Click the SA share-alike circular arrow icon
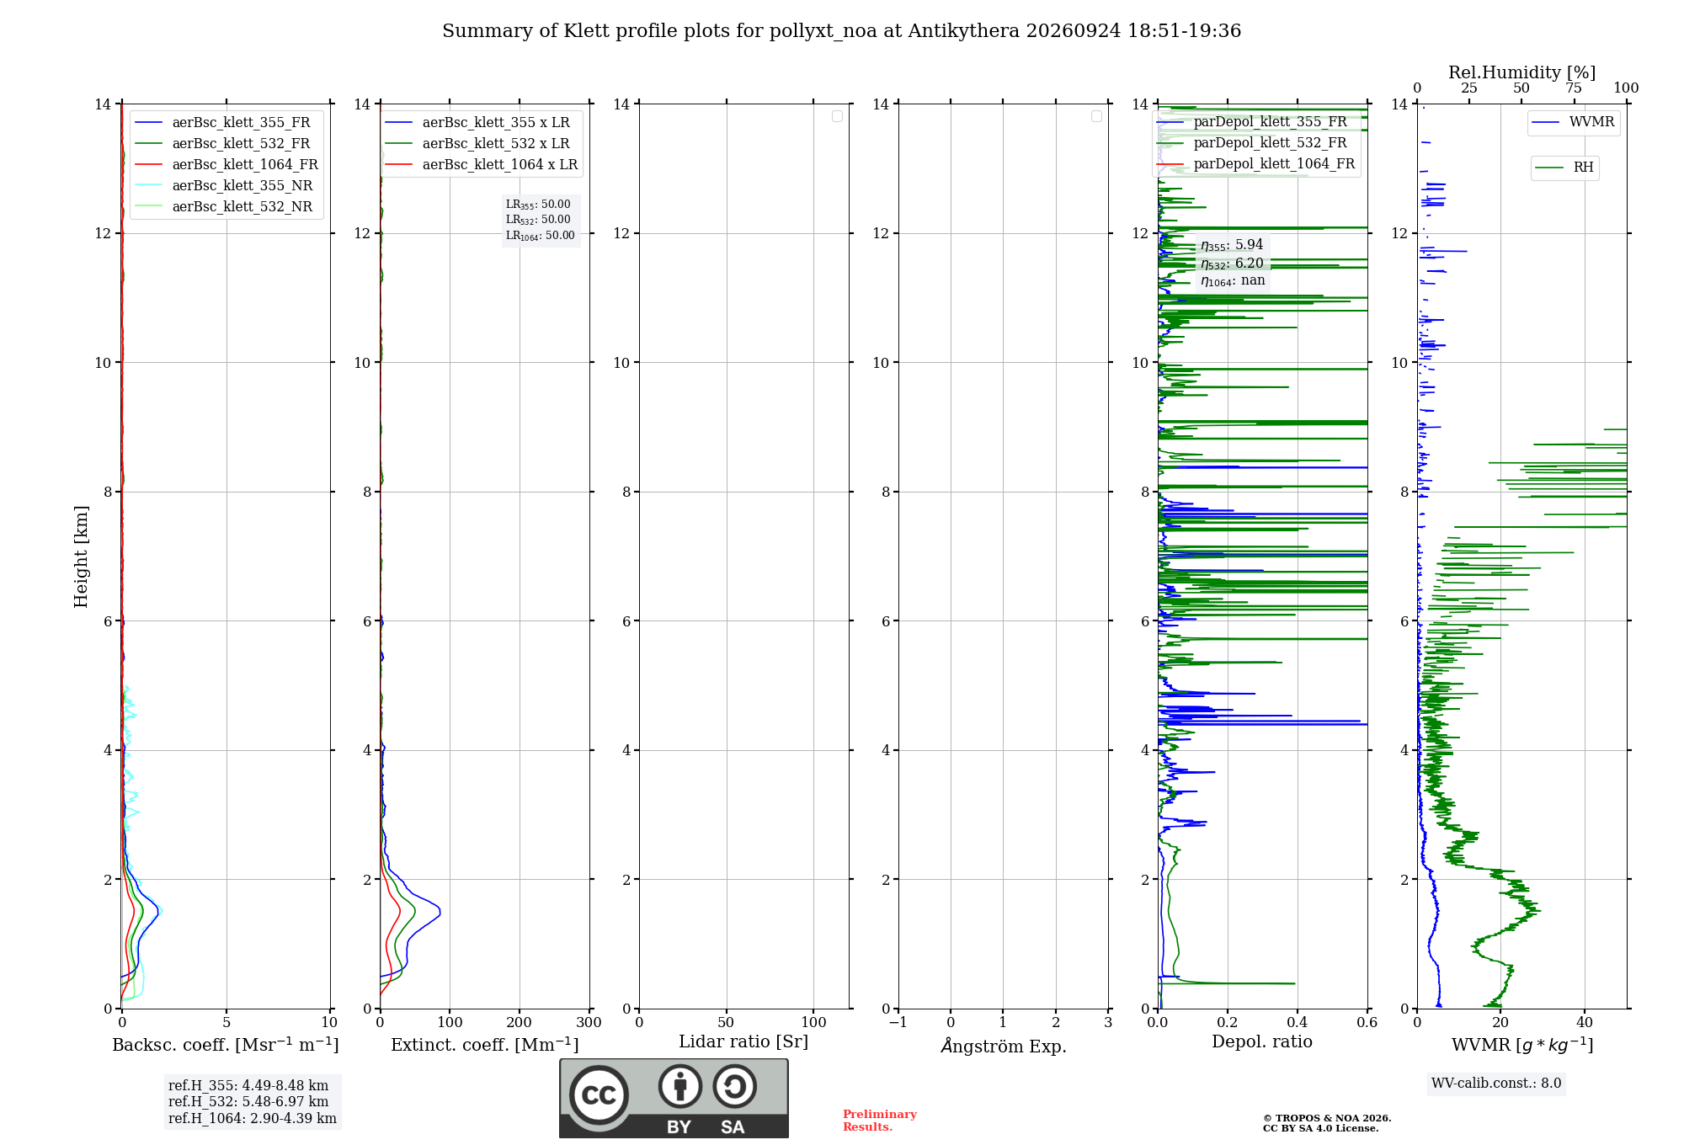 tap(734, 1086)
